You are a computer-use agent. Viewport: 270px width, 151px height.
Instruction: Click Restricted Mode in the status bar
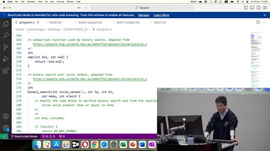[24, 136]
